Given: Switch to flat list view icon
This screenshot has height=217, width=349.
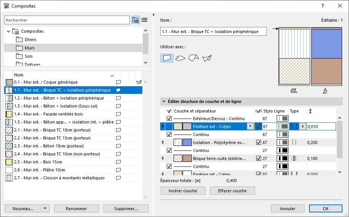Looking at the screenshot, I should [x=144, y=20].
